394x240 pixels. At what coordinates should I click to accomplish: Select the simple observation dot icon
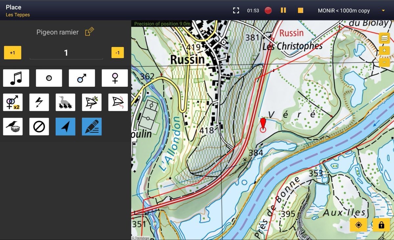[49, 78]
